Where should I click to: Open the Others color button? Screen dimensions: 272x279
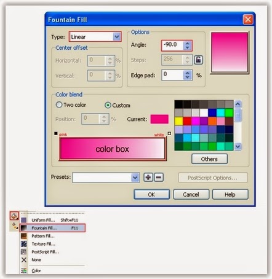(x=209, y=159)
